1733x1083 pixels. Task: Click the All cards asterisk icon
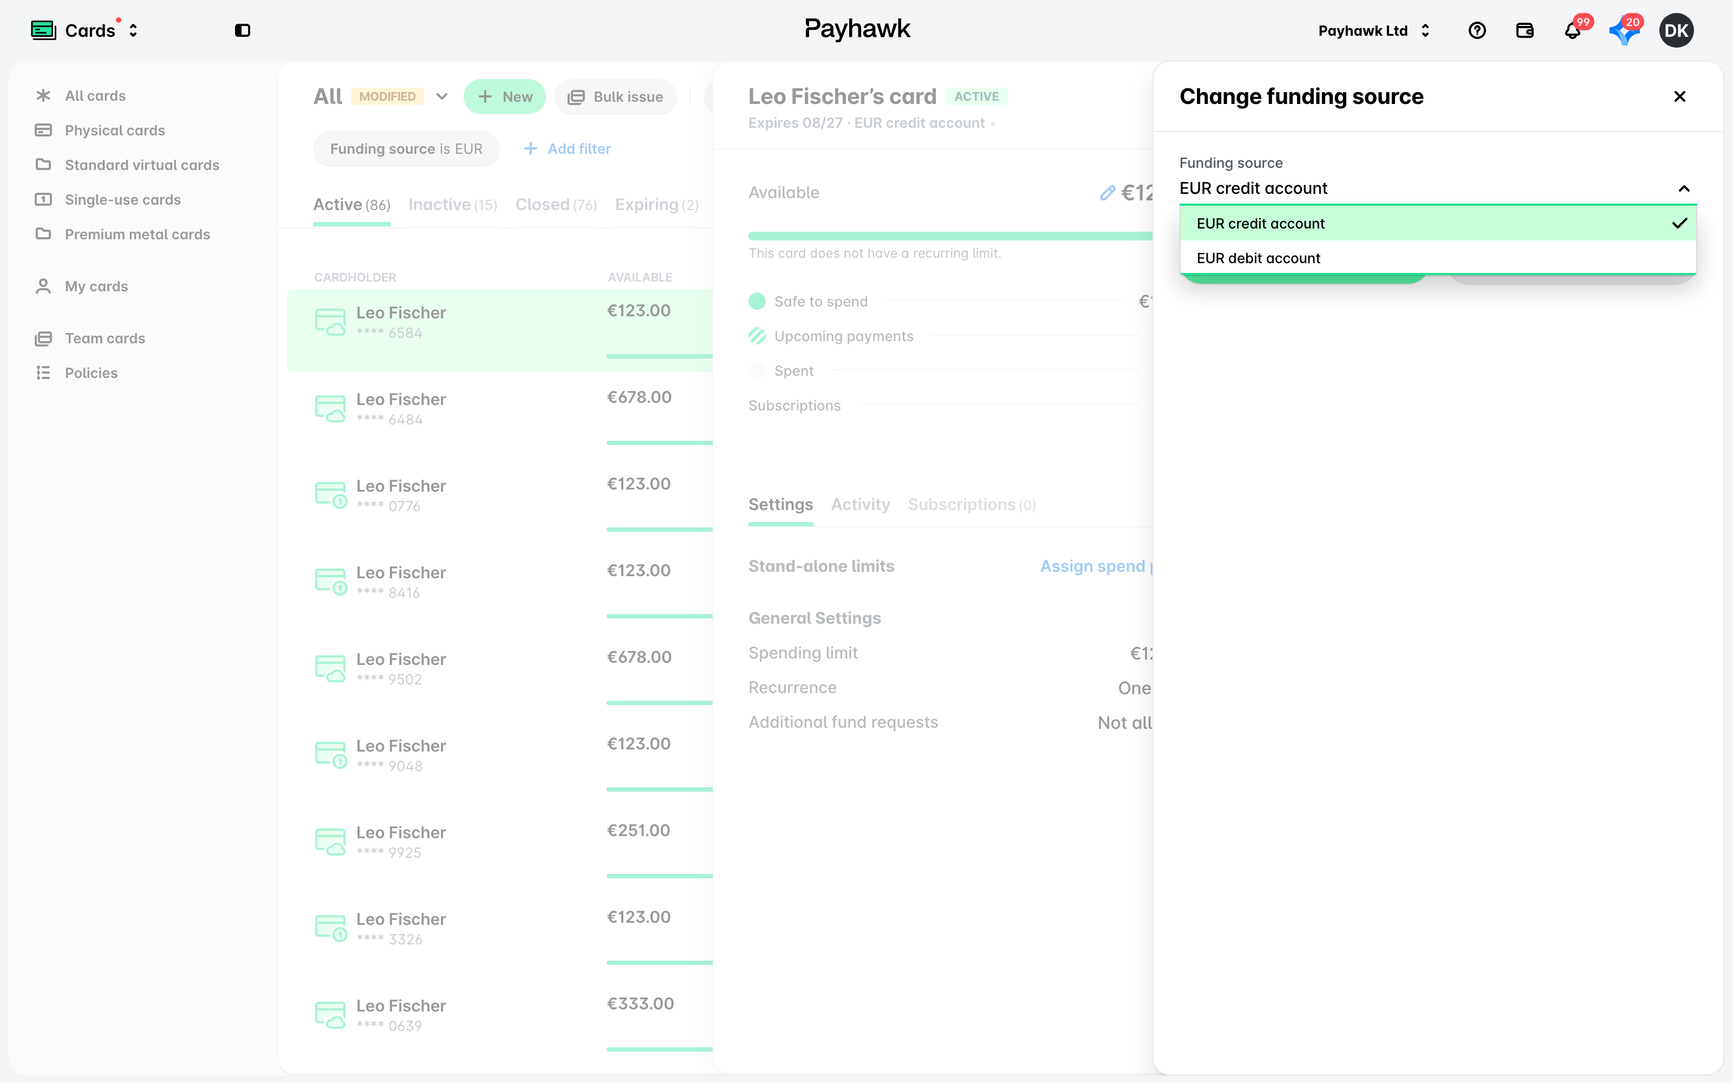(43, 95)
